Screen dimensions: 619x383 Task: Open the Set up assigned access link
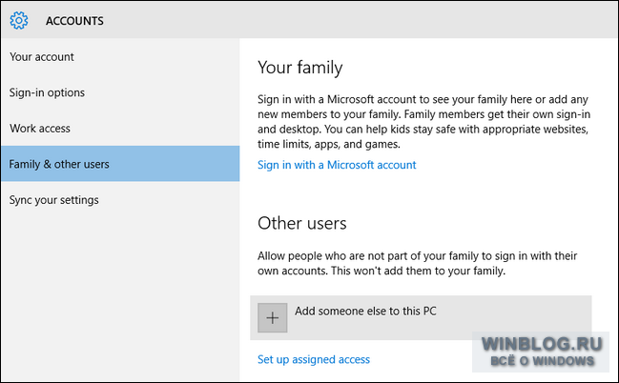tap(314, 359)
